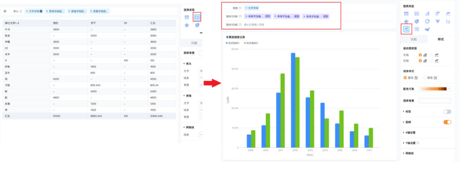Select the highlighted combo chart icon
This screenshot has height=171, width=464.
pyautogui.click(x=406, y=29)
